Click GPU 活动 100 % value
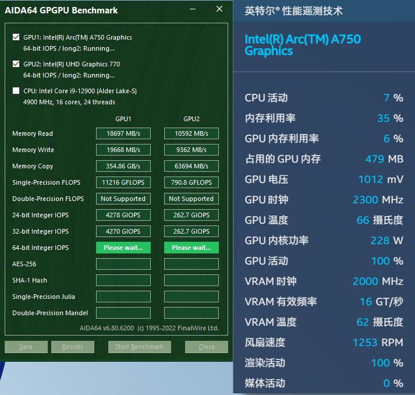Screen dimensions: 415x395 point(387,261)
